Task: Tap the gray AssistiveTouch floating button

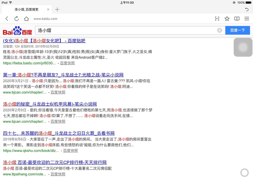Action: pyautogui.click(x=240, y=47)
